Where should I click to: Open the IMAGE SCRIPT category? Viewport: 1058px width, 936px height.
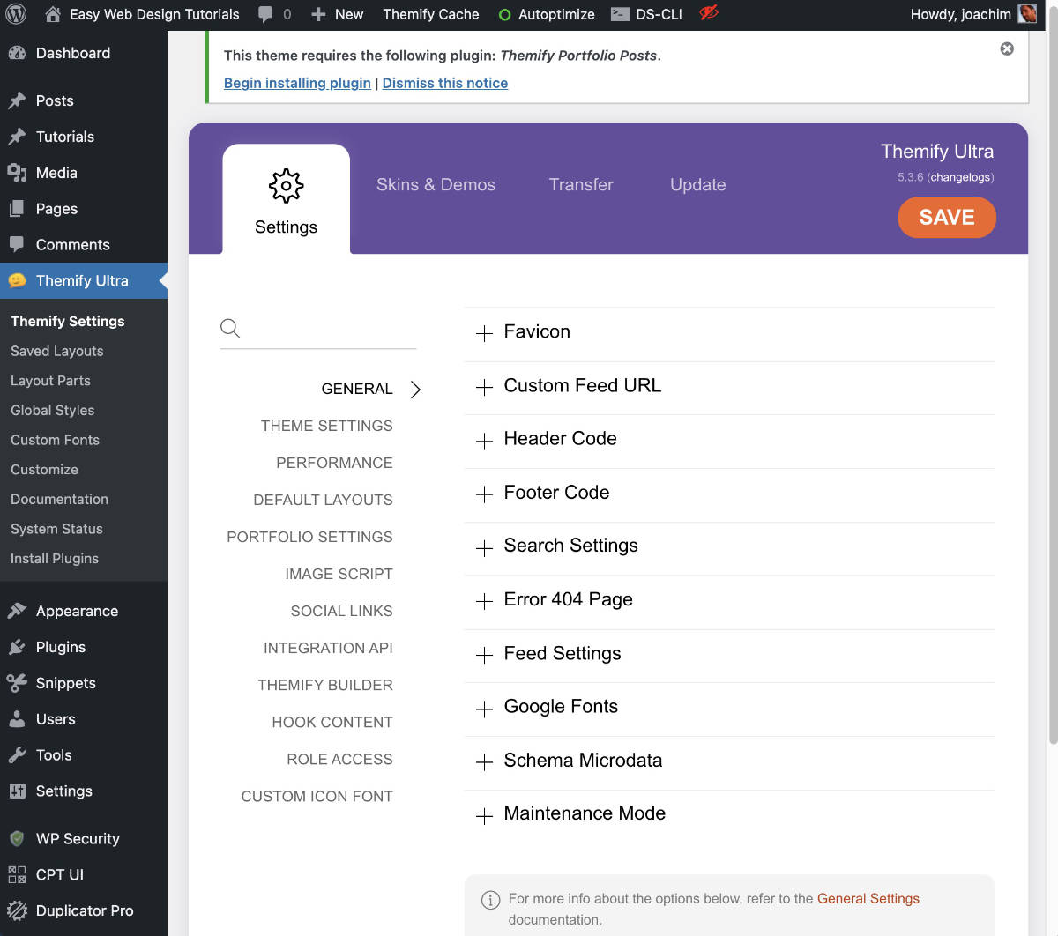click(x=339, y=574)
